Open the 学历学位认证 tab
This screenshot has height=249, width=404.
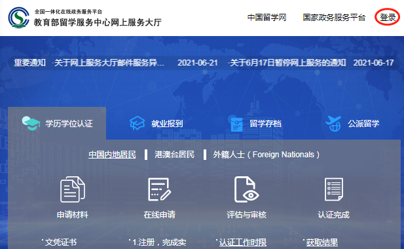click(x=57, y=123)
